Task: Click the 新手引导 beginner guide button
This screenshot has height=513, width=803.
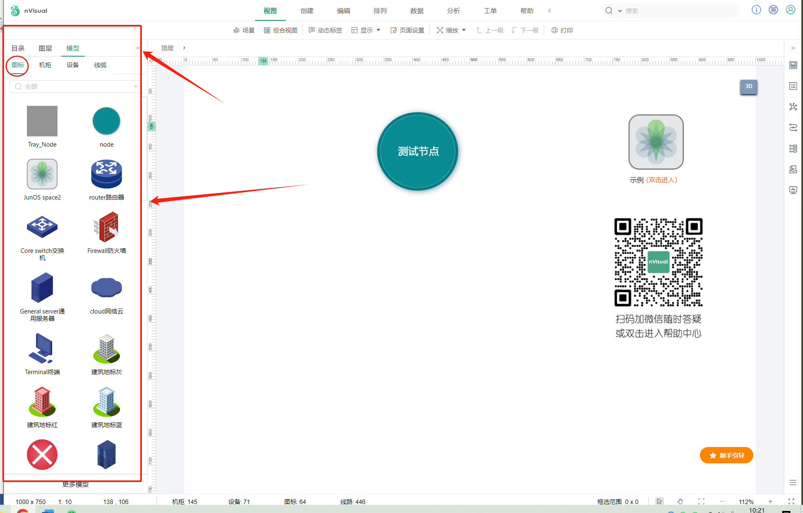Action: [x=726, y=455]
